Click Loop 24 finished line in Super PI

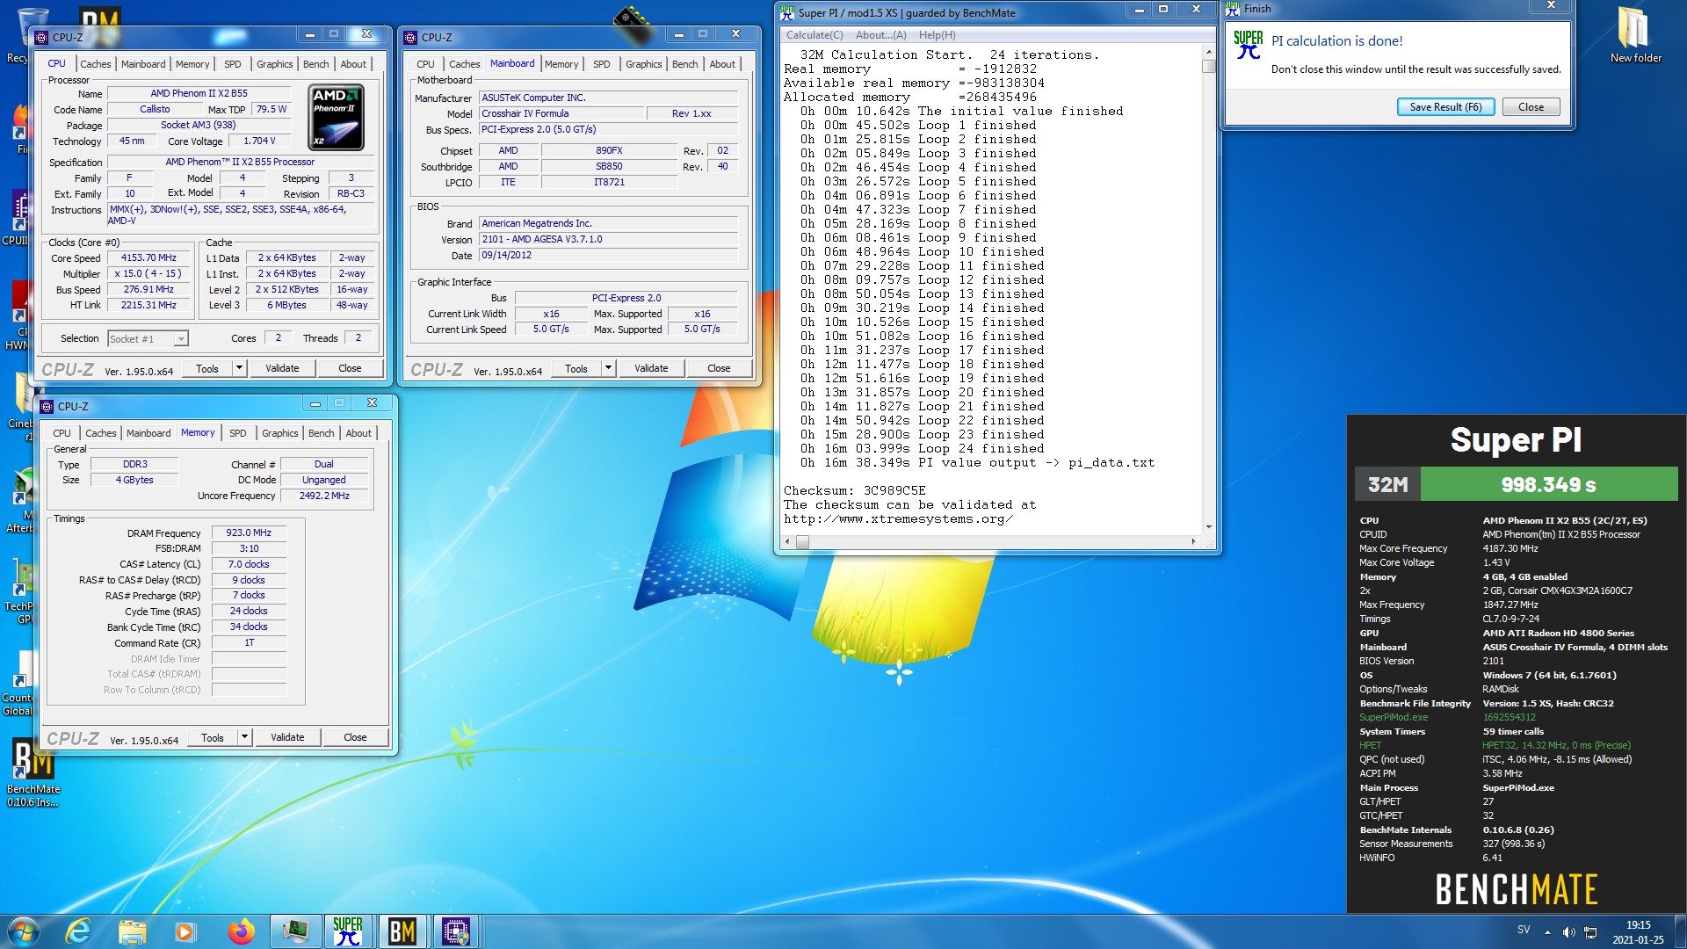tap(922, 448)
